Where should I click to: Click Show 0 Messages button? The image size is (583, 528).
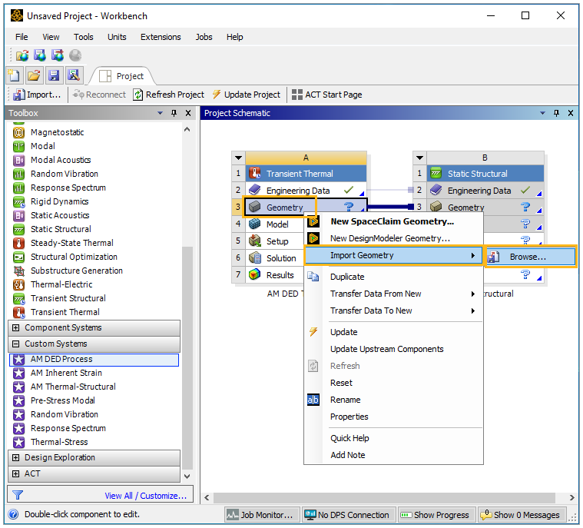[x=522, y=515]
